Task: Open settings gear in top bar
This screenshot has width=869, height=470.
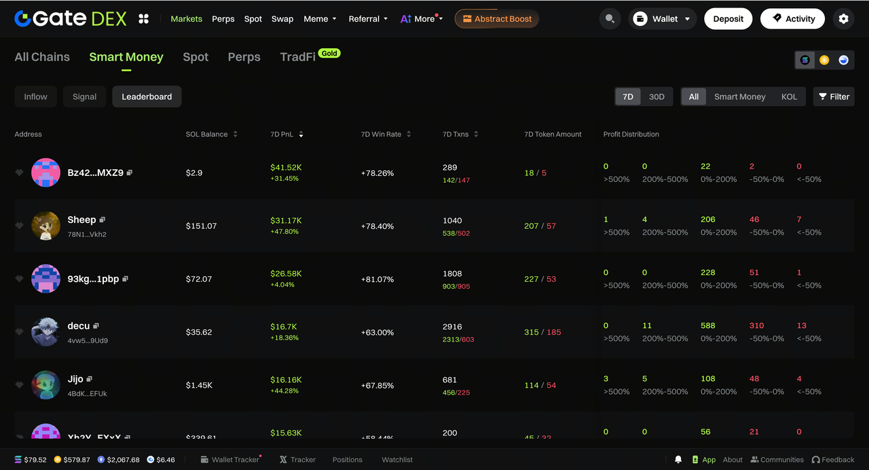Action: click(x=843, y=19)
